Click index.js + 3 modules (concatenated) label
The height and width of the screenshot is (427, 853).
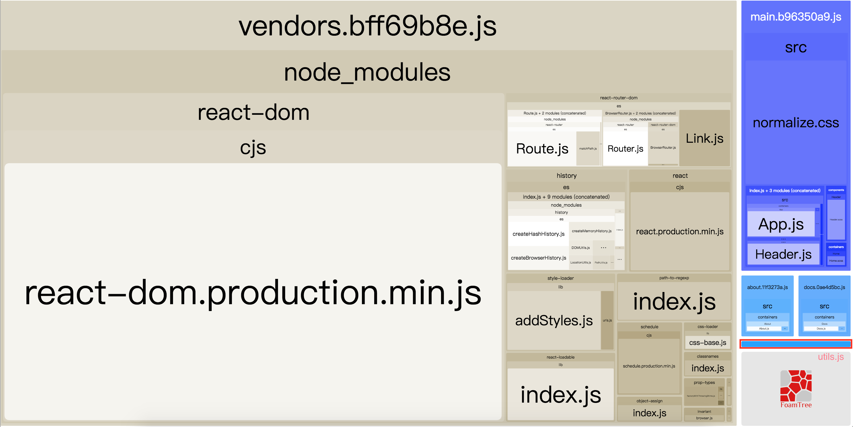click(x=785, y=190)
